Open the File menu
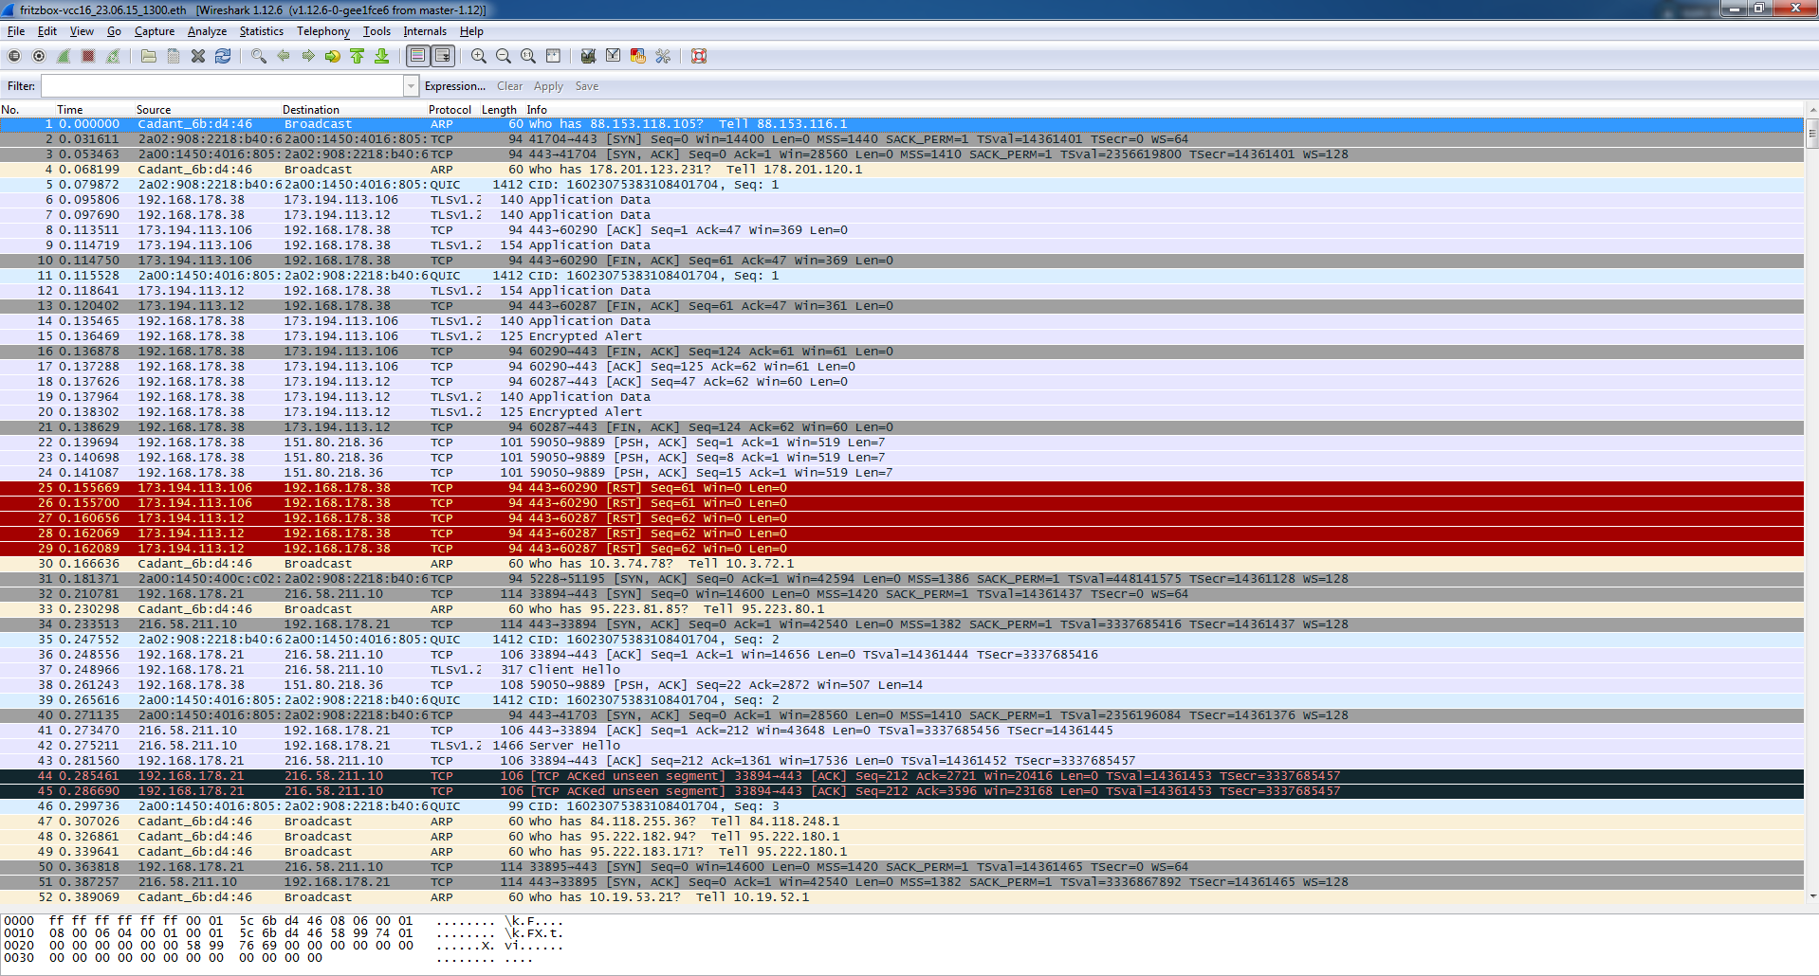Screen dimensions: 1819x976 coord(16,31)
